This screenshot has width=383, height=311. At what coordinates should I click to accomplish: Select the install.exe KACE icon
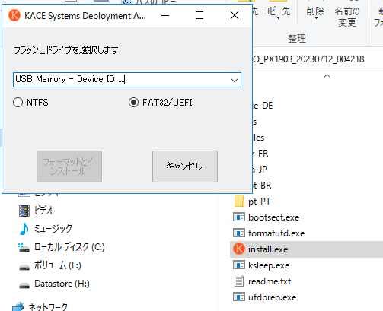pos(239,249)
